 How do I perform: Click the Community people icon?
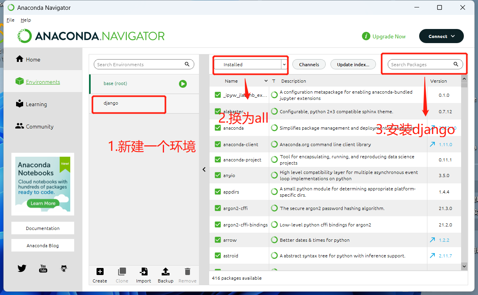click(x=20, y=126)
